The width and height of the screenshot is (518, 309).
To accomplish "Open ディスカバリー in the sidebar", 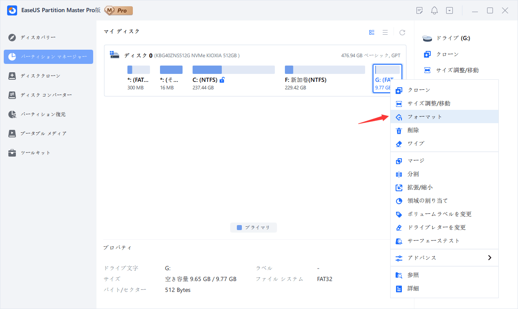I will 38,38.
